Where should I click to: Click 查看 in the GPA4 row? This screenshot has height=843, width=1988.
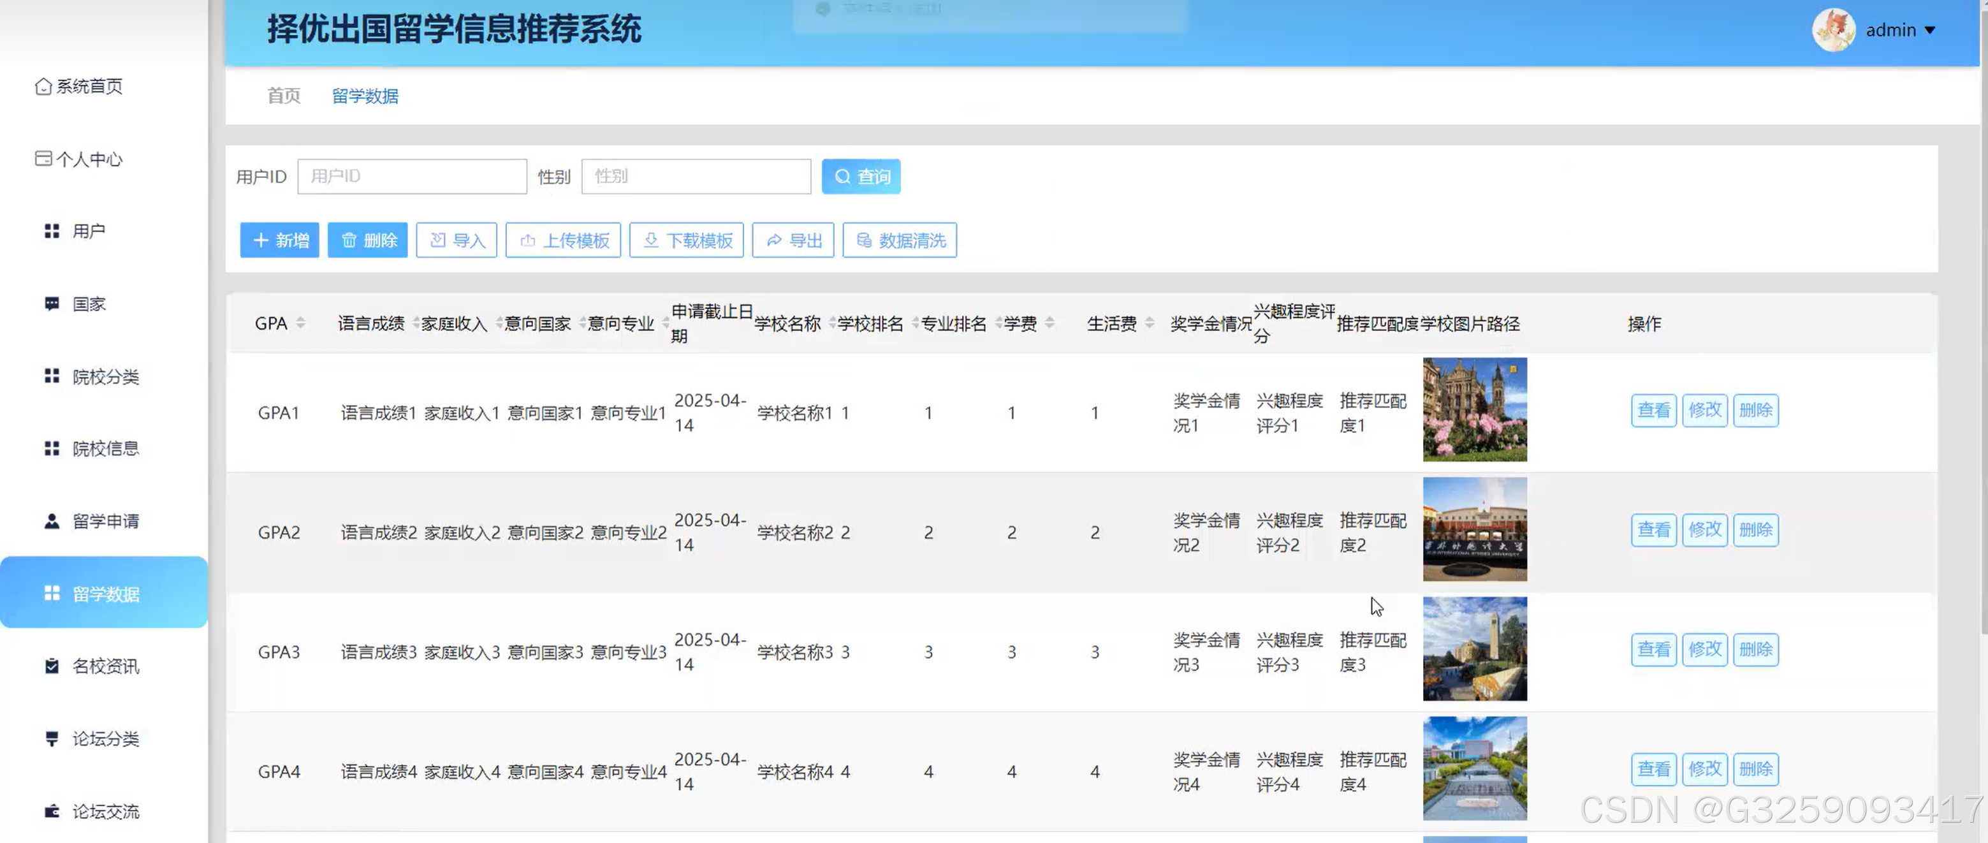tap(1654, 769)
